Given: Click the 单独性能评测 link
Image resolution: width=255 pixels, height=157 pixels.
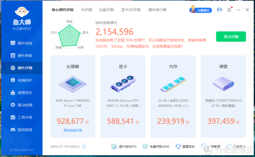Looking at the screenshot, I should [73, 130].
